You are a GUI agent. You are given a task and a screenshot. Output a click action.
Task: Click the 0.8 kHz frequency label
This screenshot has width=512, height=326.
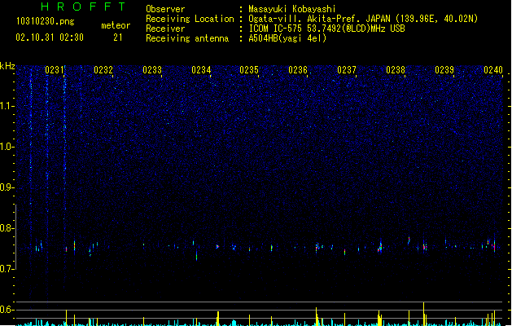7,228
